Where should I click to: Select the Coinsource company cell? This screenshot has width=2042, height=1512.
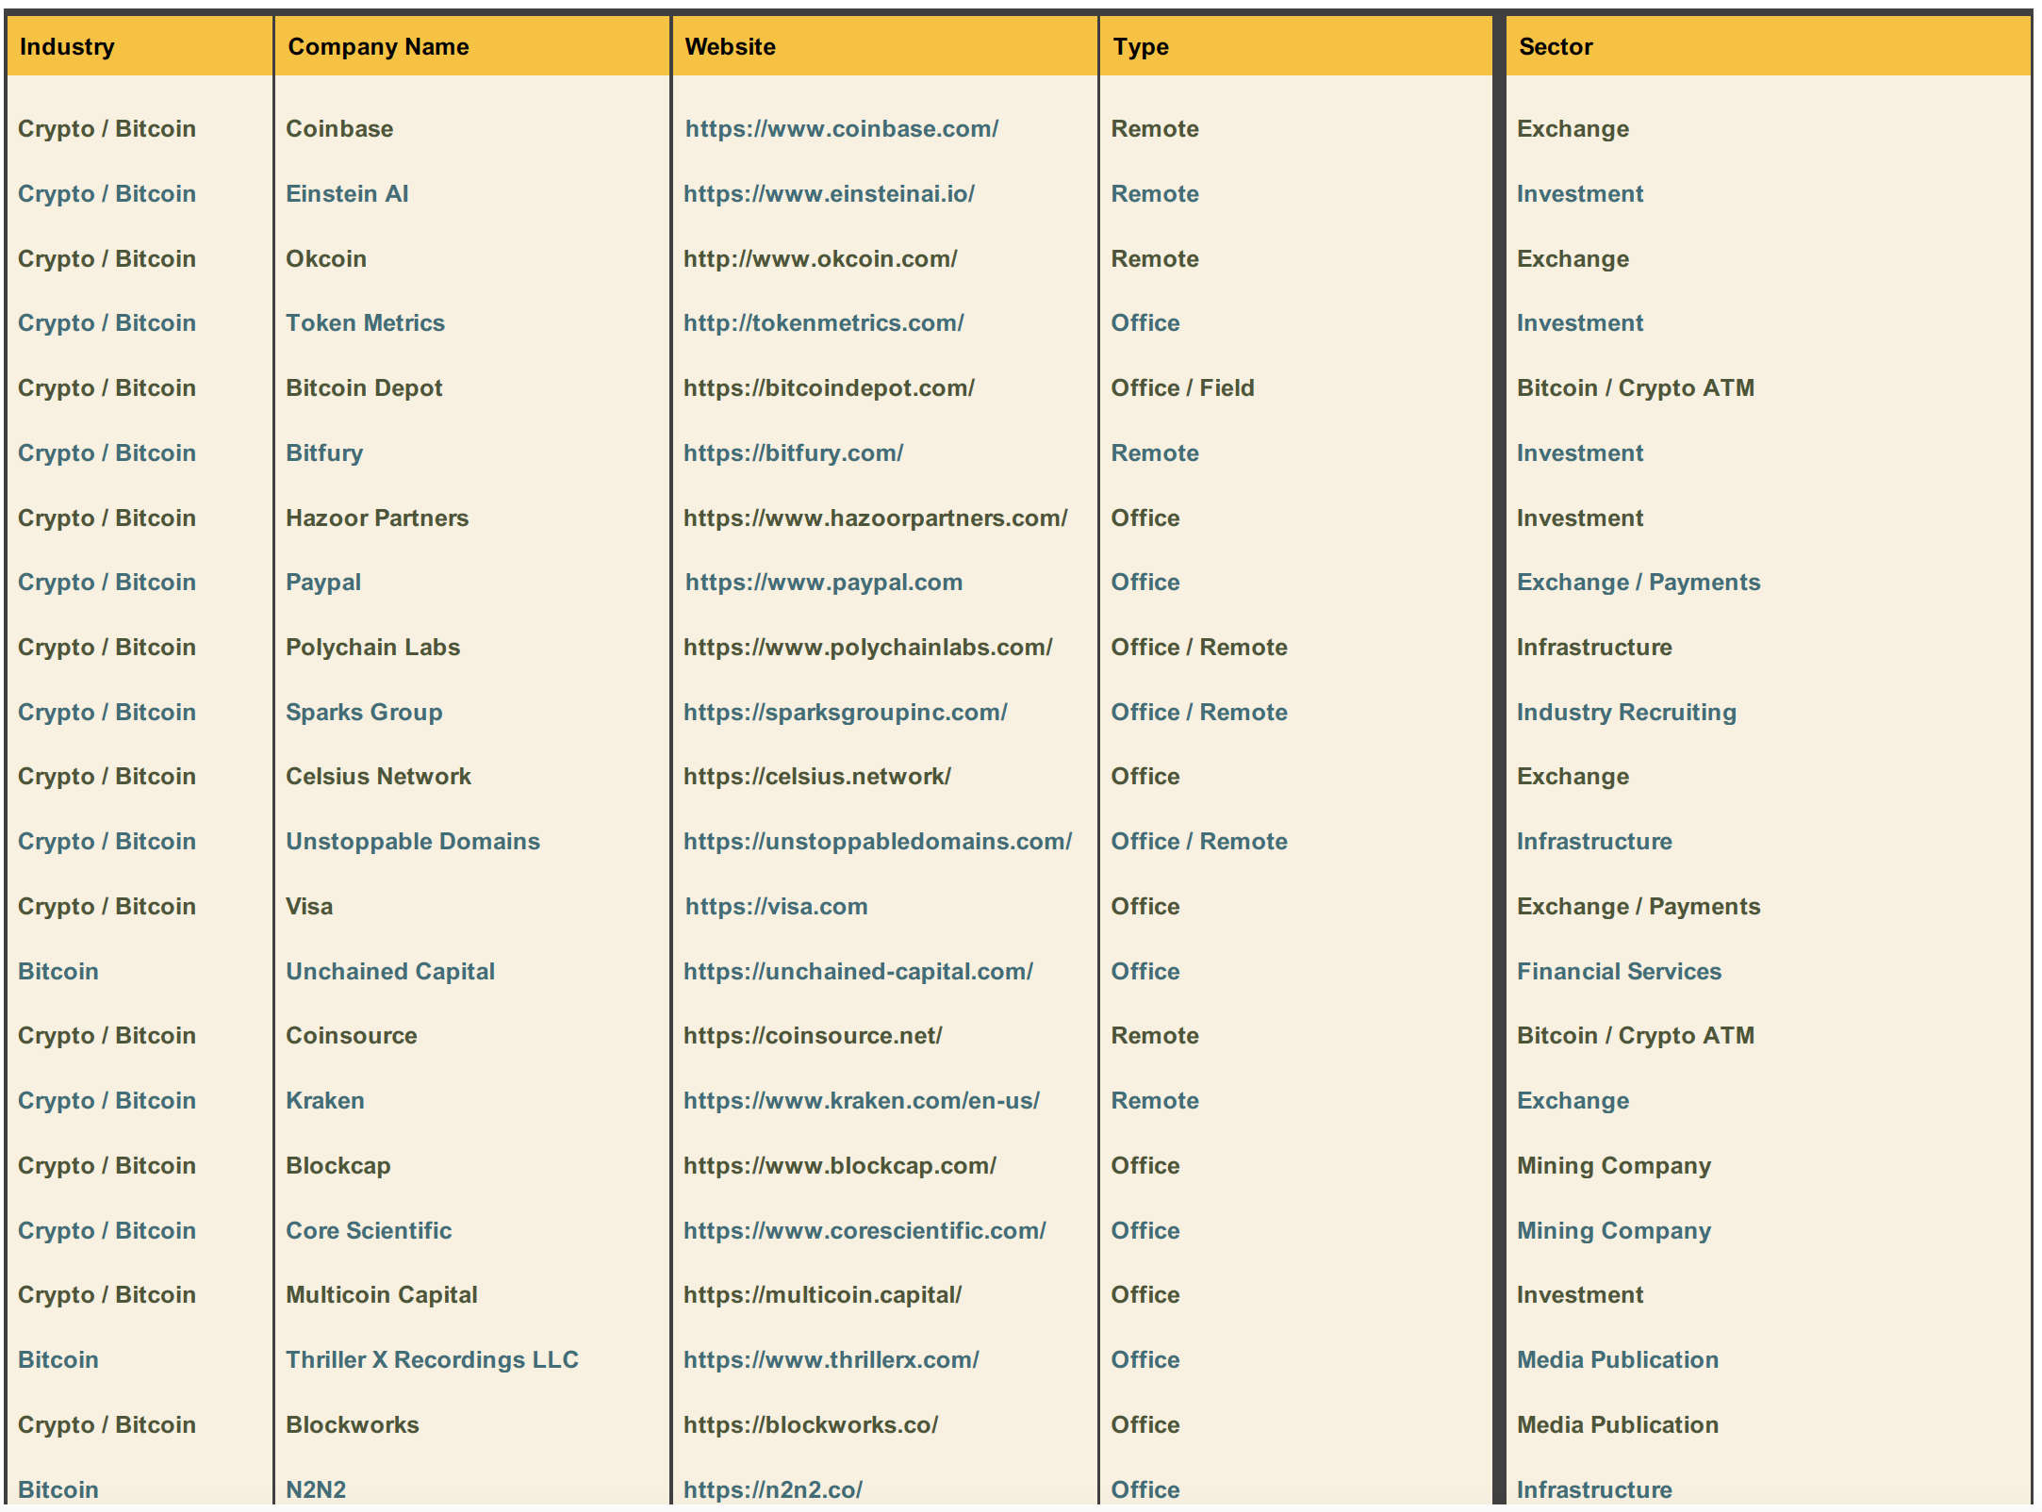pos(351,1035)
